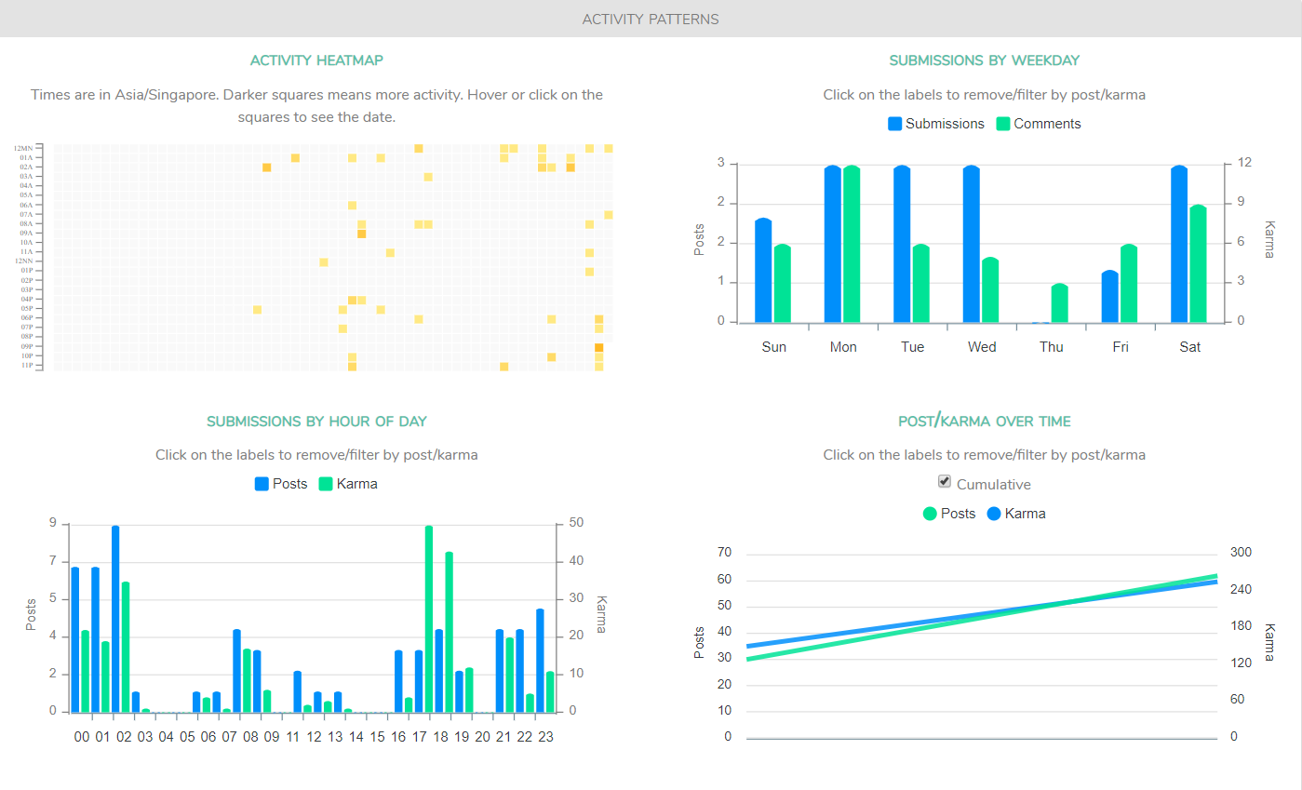Click the blue Submissions bar for Sun
The image size is (1302, 790).
763,271
